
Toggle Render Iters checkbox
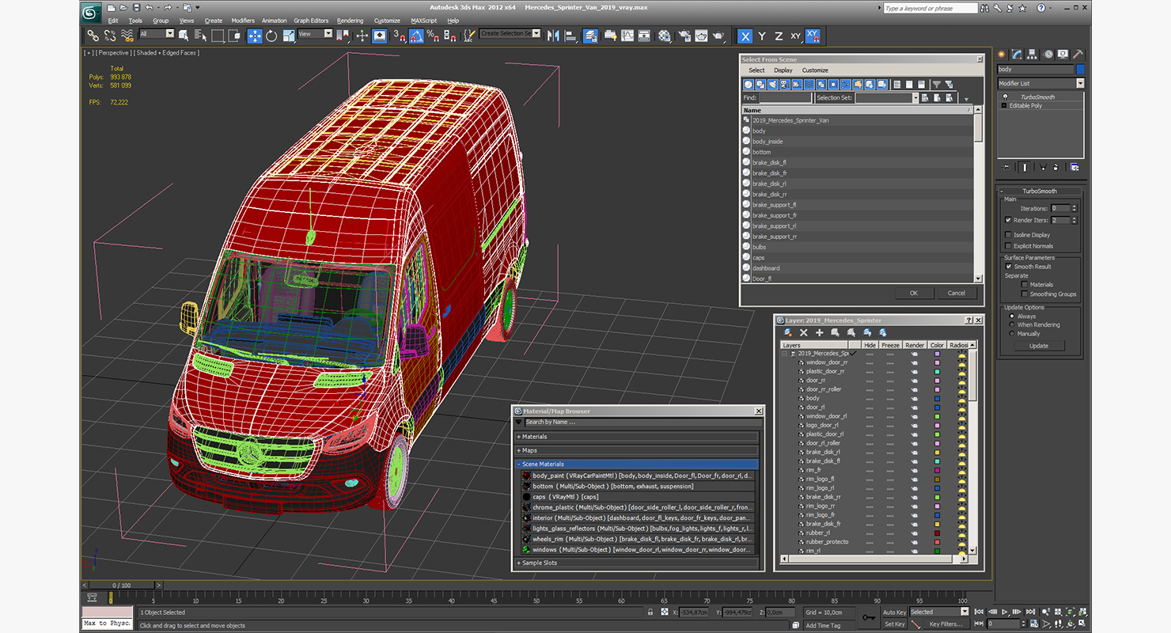1008,220
